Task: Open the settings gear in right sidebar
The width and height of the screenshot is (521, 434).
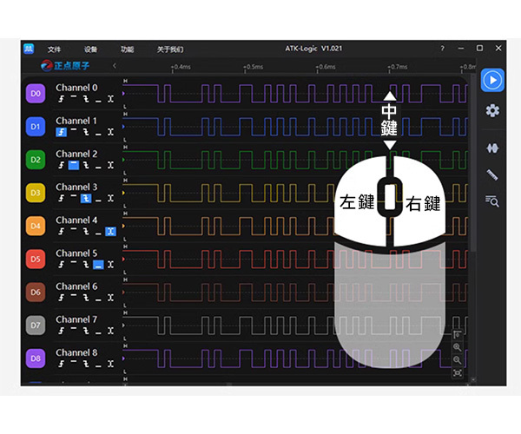Action: (x=492, y=110)
